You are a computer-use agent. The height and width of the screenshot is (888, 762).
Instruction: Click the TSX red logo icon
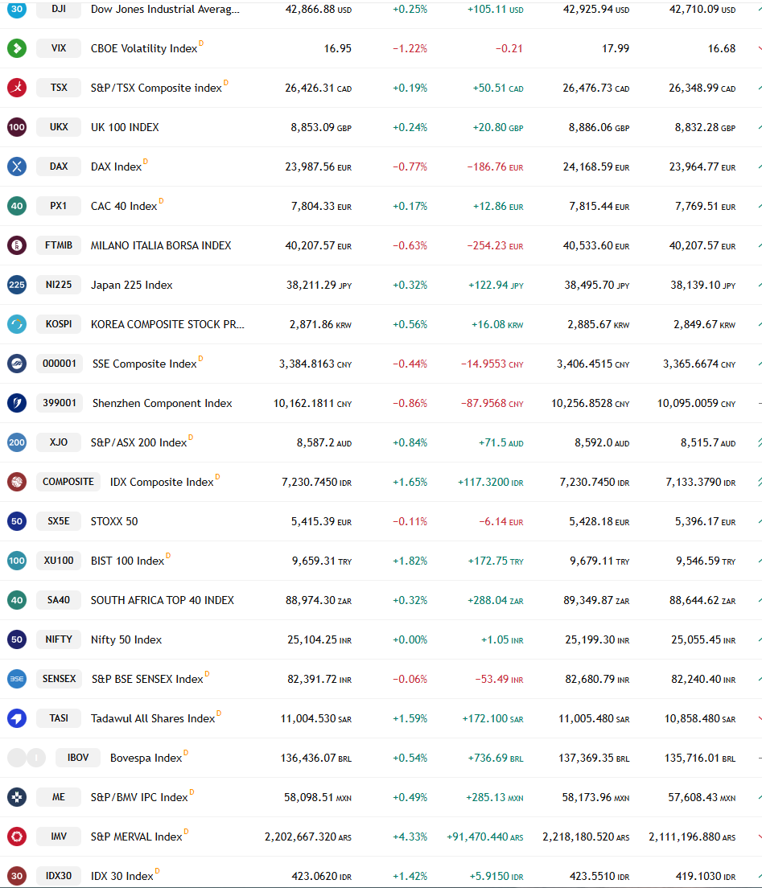point(17,88)
